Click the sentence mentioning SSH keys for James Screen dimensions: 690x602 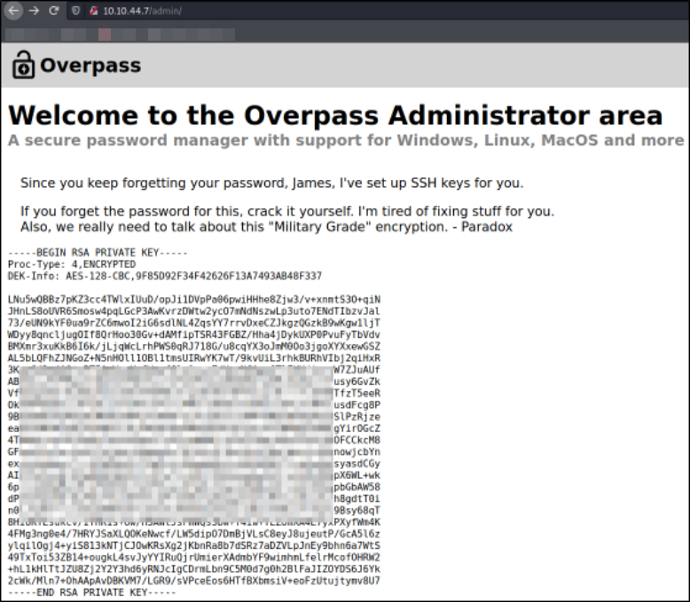pos(272,183)
